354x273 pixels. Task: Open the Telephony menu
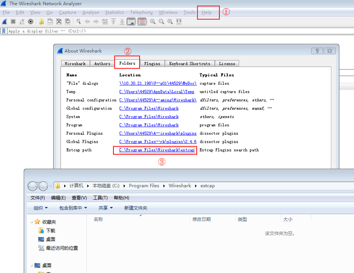[x=141, y=12]
